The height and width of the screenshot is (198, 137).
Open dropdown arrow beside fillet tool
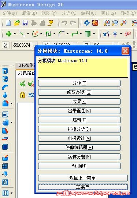(67, 34)
